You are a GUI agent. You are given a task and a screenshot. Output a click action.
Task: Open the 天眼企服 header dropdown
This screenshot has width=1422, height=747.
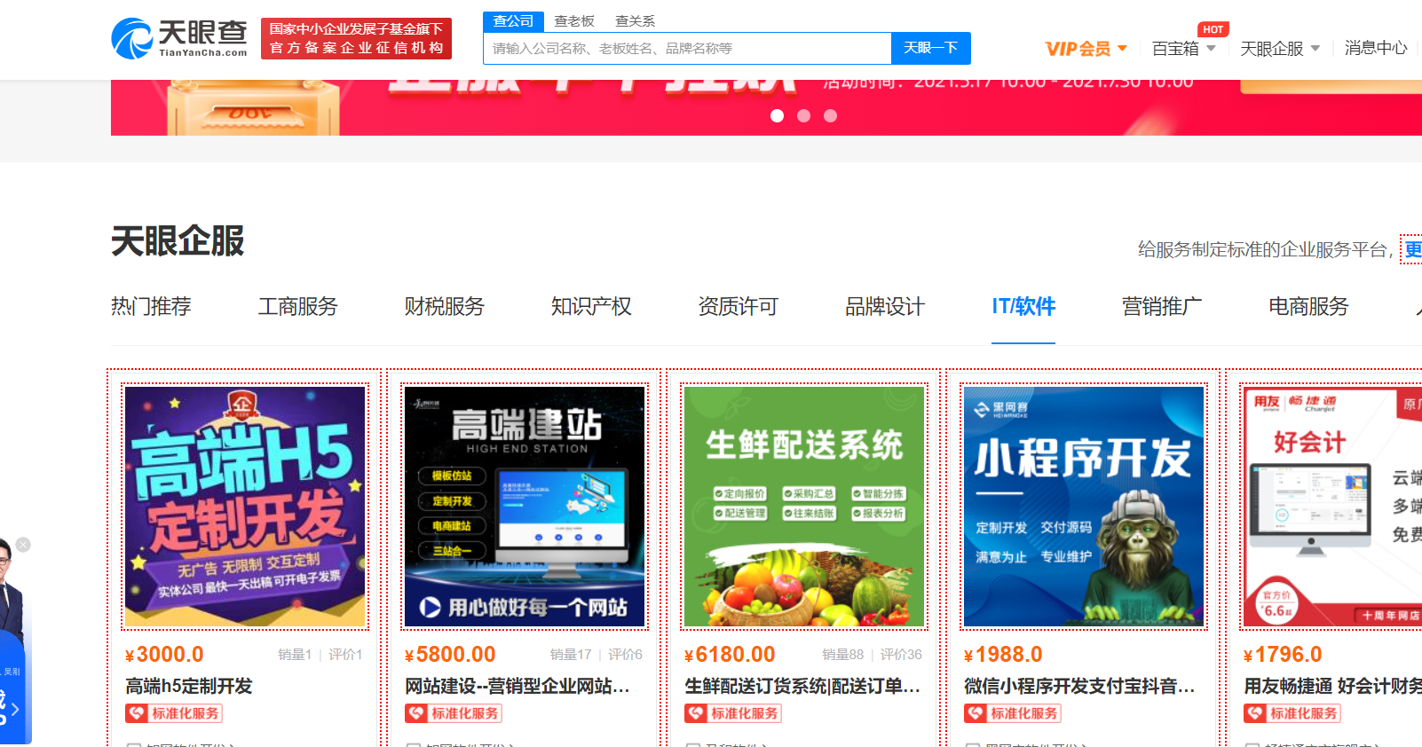(1280, 49)
